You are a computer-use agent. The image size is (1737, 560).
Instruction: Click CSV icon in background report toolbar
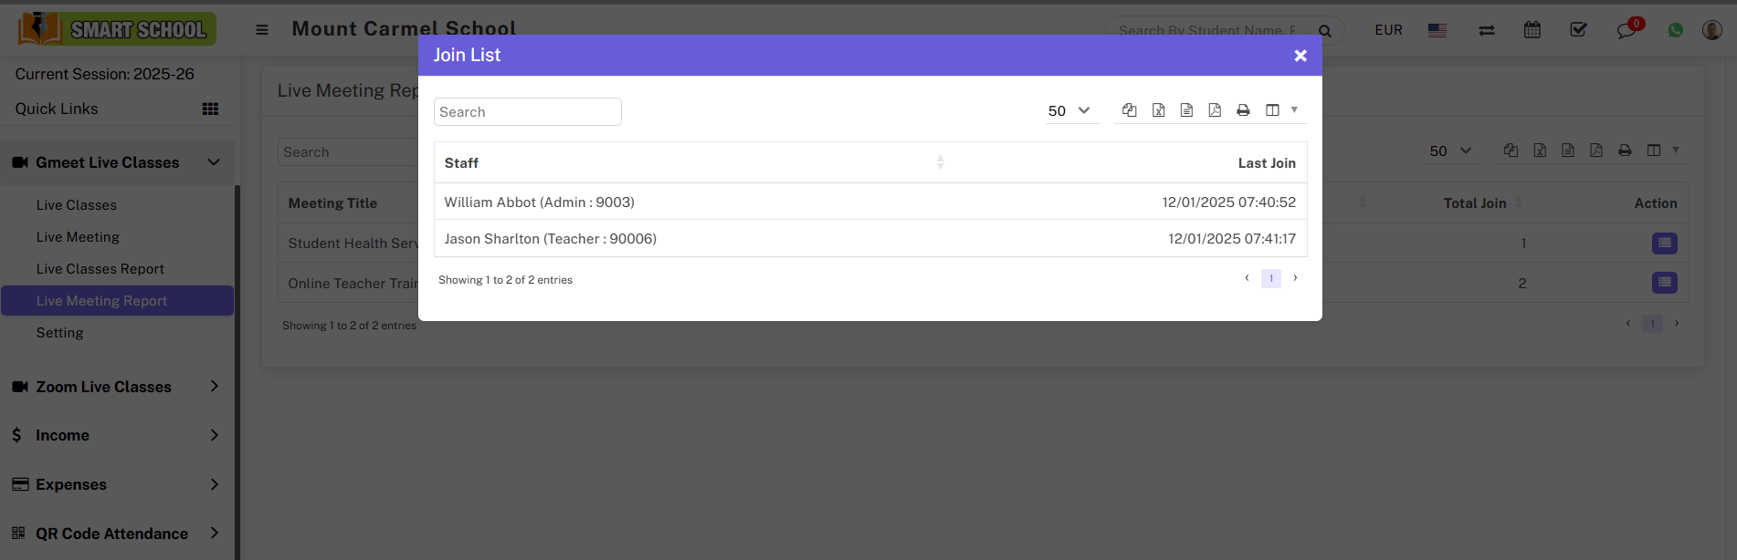tap(1568, 150)
